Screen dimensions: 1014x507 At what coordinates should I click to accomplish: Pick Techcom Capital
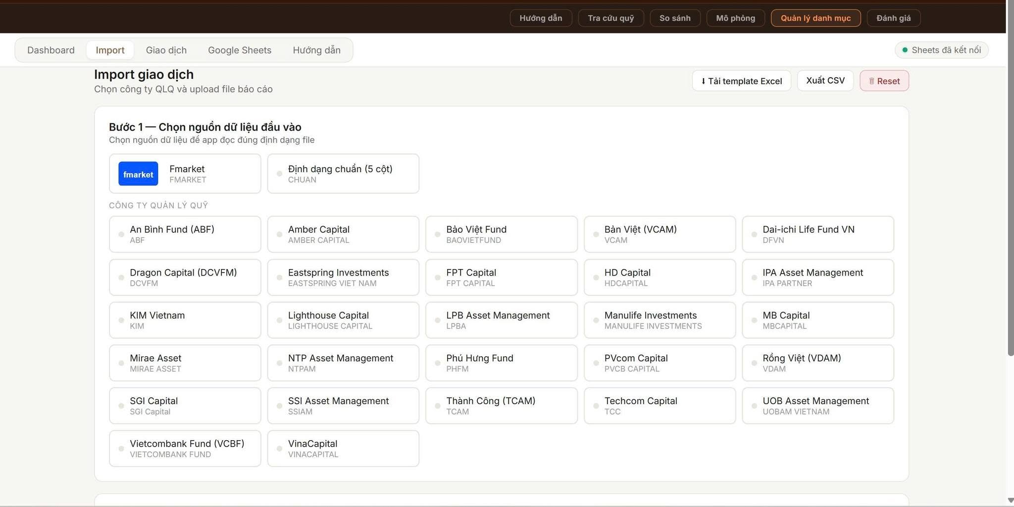660,406
